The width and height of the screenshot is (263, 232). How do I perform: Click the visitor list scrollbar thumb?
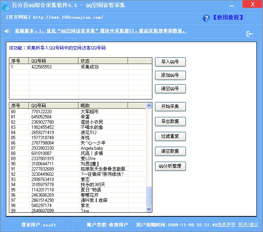[x=149, y=196]
